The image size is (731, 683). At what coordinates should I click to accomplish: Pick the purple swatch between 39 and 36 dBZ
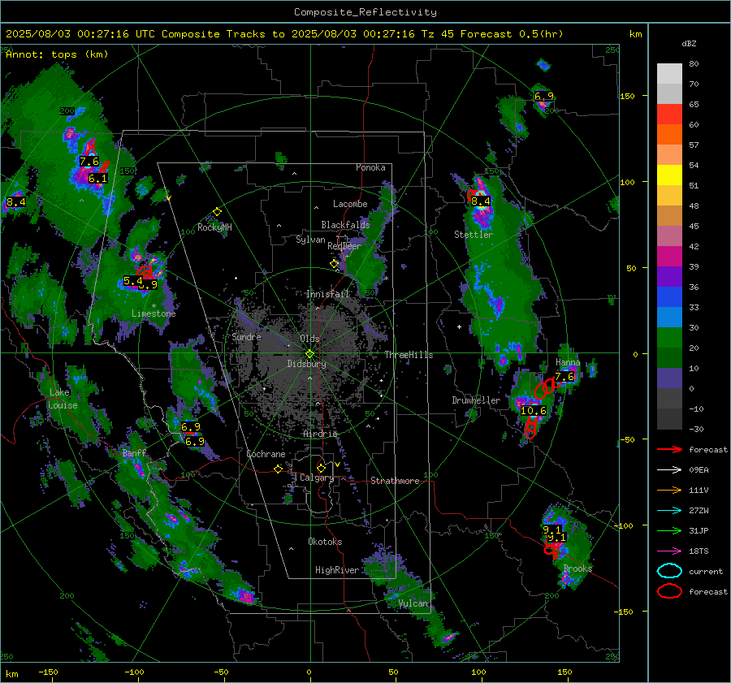click(669, 277)
